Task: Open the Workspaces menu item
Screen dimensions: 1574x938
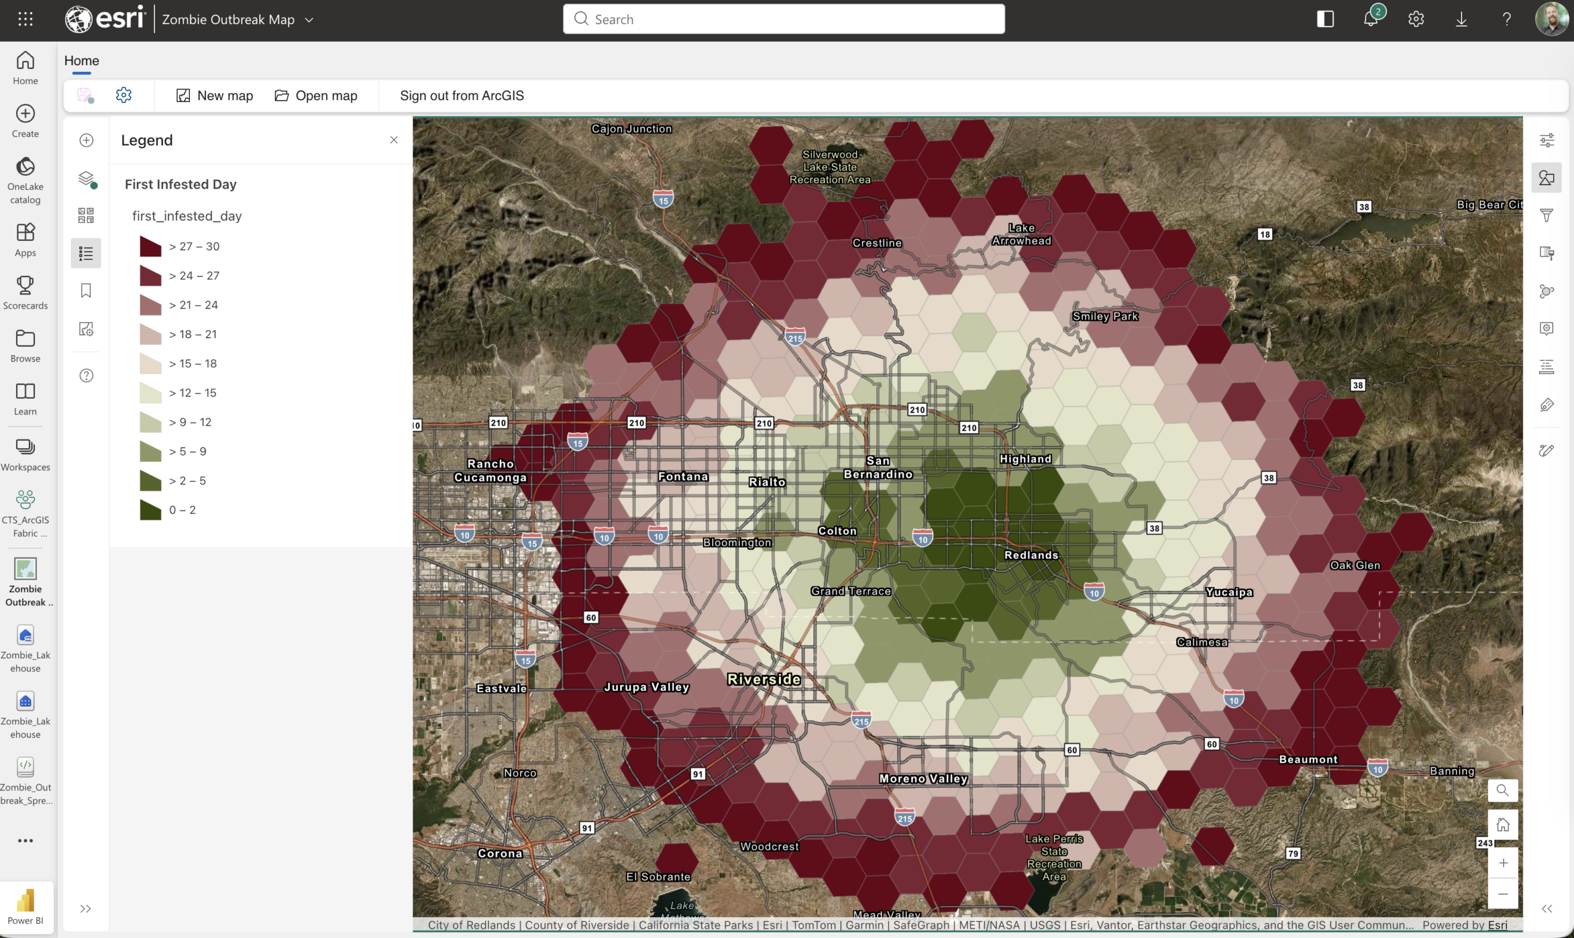Action: coord(25,454)
